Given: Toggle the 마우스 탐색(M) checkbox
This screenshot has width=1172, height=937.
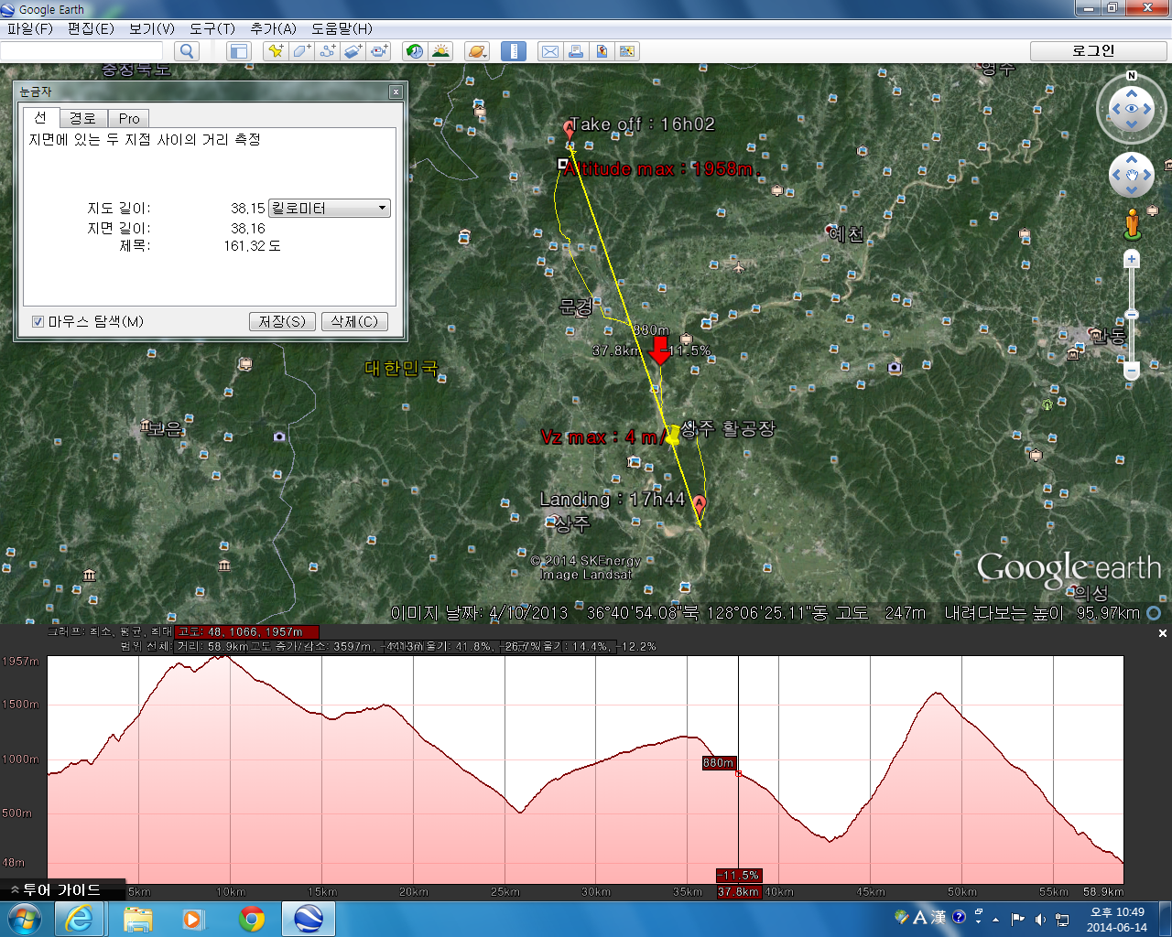Looking at the screenshot, I should [38, 321].
